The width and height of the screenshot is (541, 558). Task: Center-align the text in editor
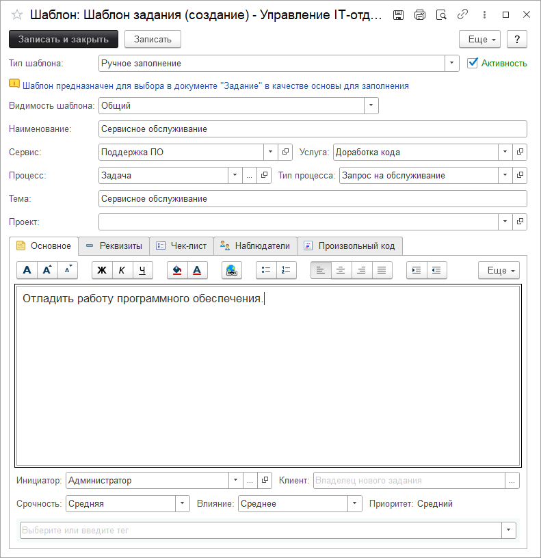pos(341,270)
